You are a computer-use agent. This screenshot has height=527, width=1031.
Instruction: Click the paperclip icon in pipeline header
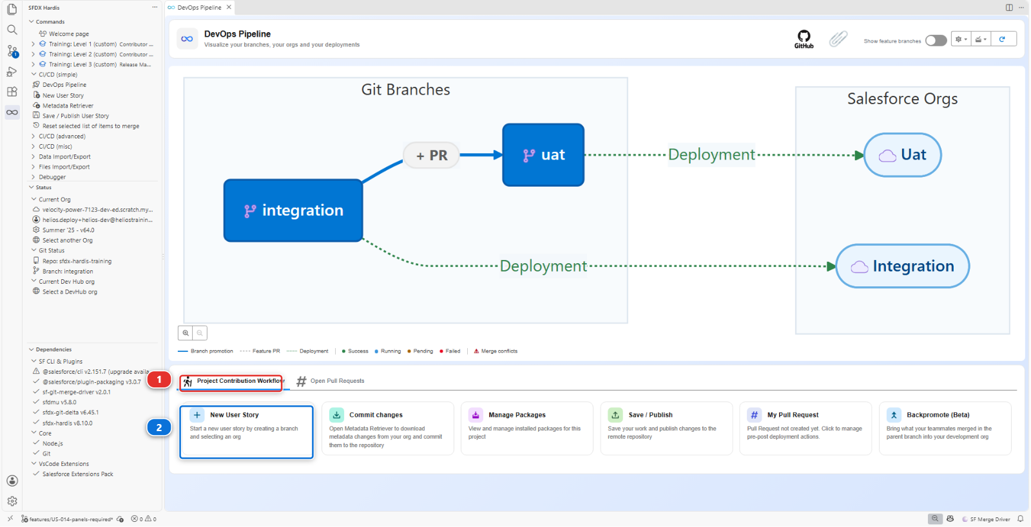tap(838, 39)
